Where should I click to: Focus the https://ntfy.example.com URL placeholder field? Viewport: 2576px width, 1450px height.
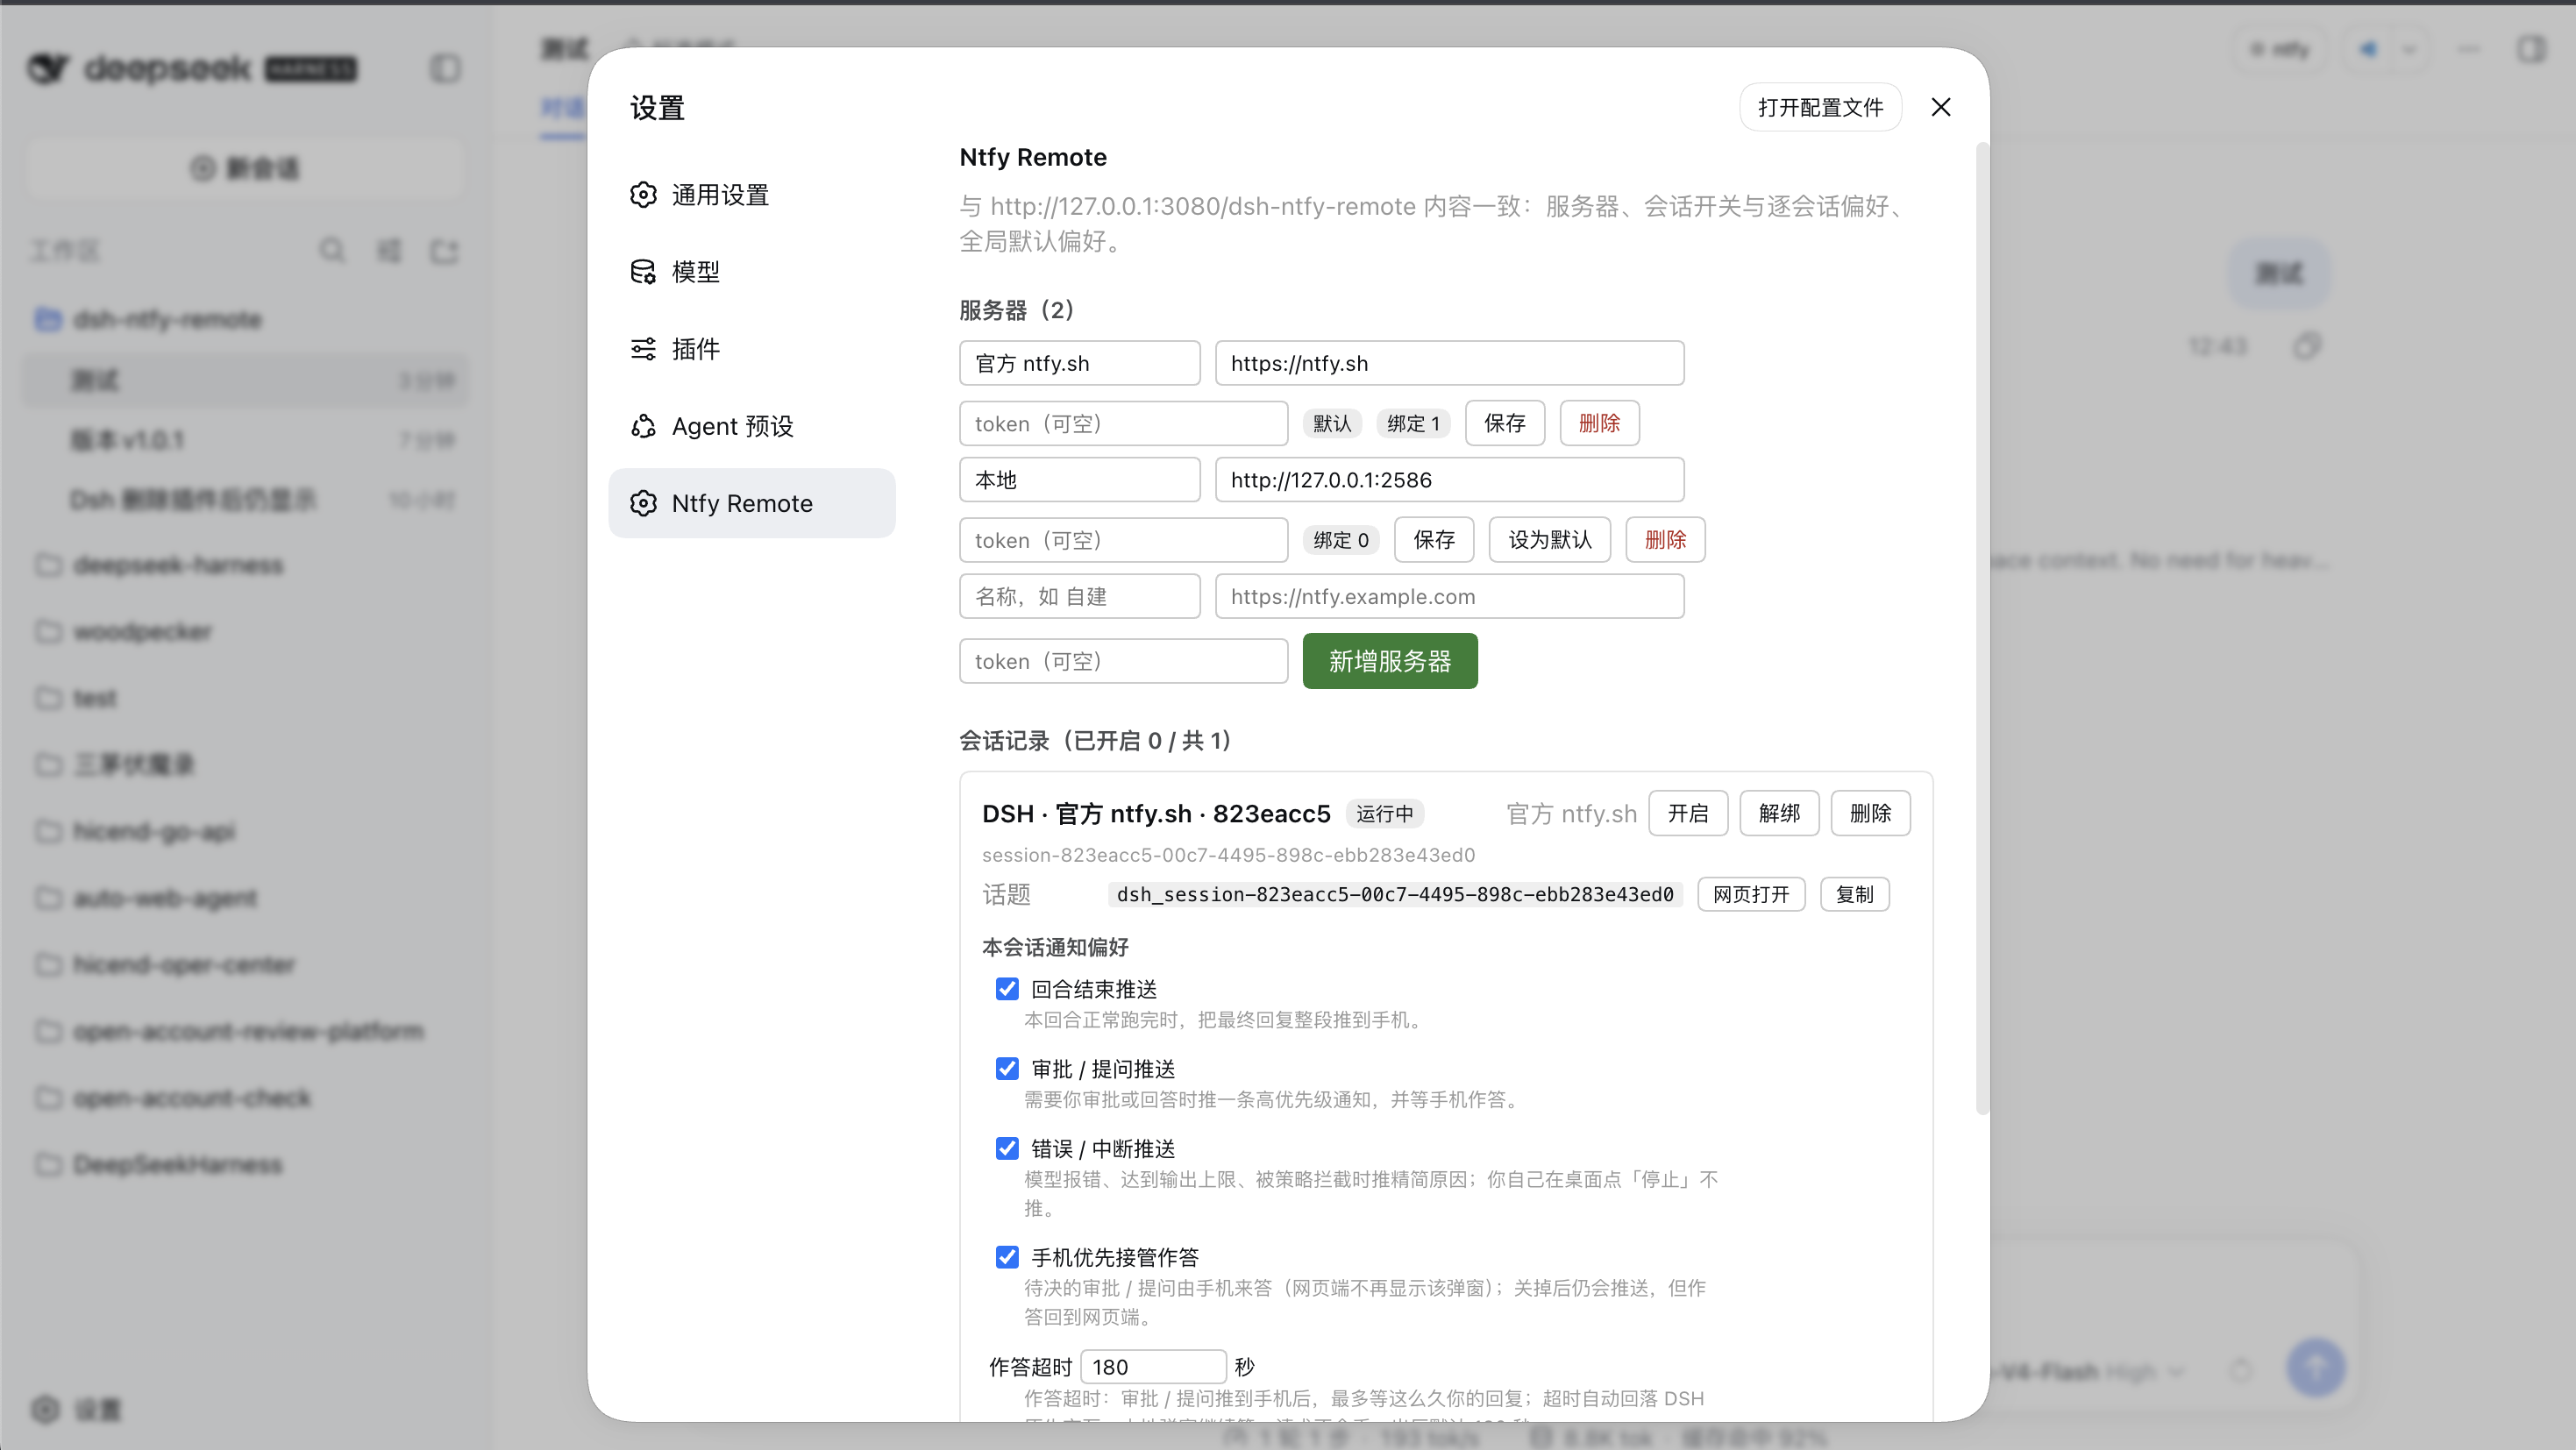click(1449, 596)
